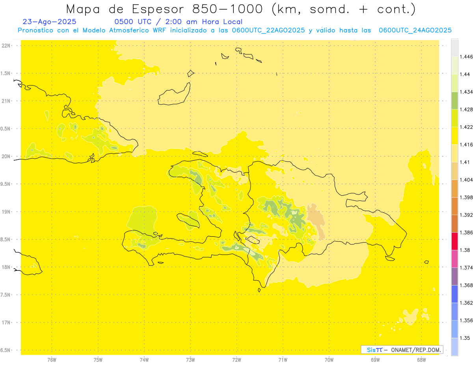Click the "ONAMET/REP.DOM." credit label
This screenshot has height=365, width=473.
pos(416,350)
